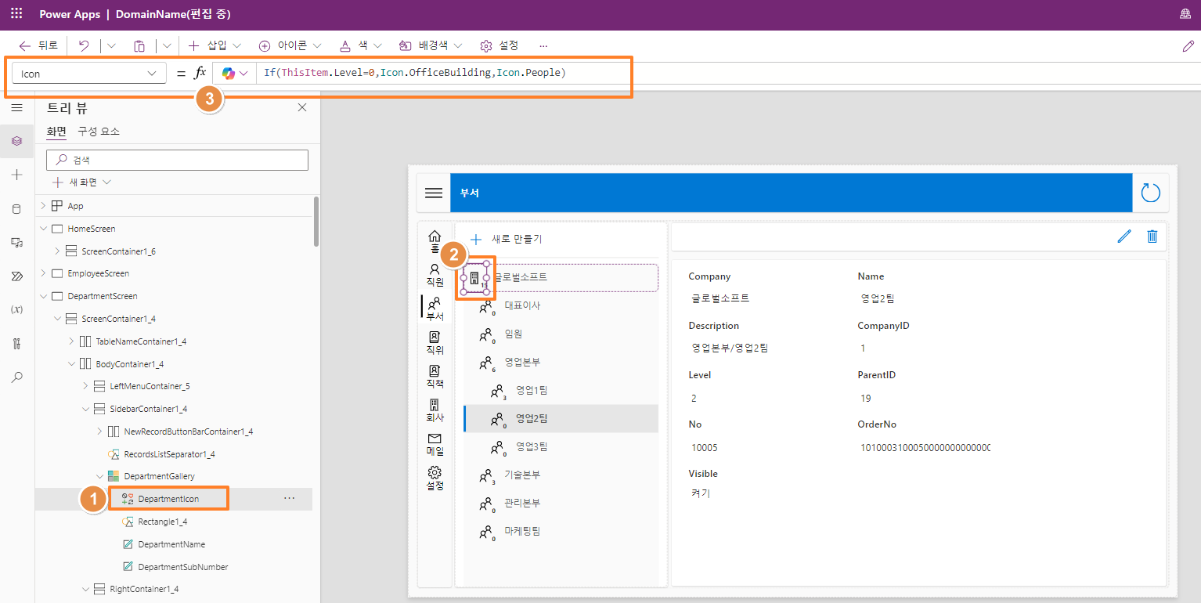Click the refresh icon in app header
This screenshot has height=603, width=1201.
[x=1150, y=193]
